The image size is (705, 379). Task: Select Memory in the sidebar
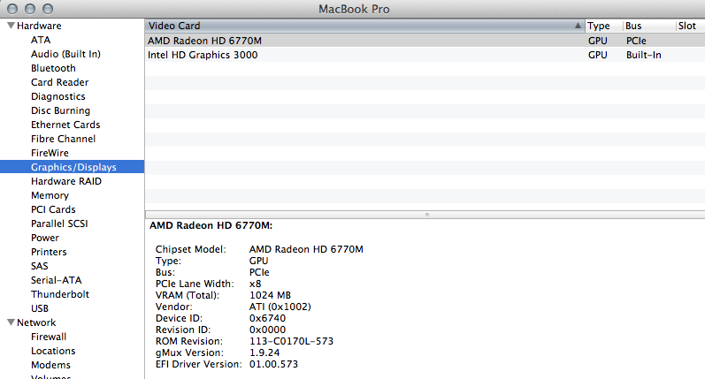50,195
